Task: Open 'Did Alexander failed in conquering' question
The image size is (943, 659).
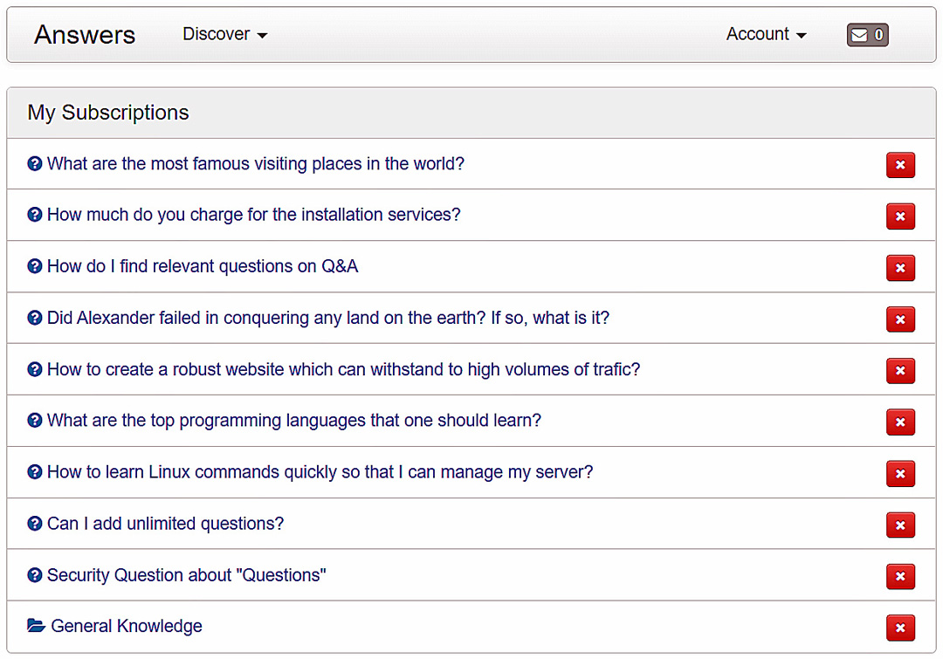Action: (327, 318)
